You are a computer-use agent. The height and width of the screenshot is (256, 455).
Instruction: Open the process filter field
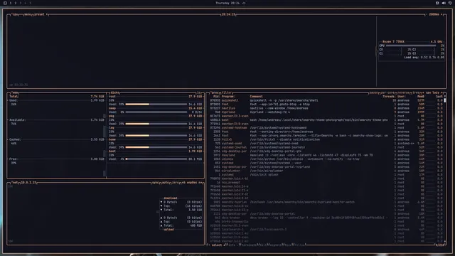[x=227, y=92]
